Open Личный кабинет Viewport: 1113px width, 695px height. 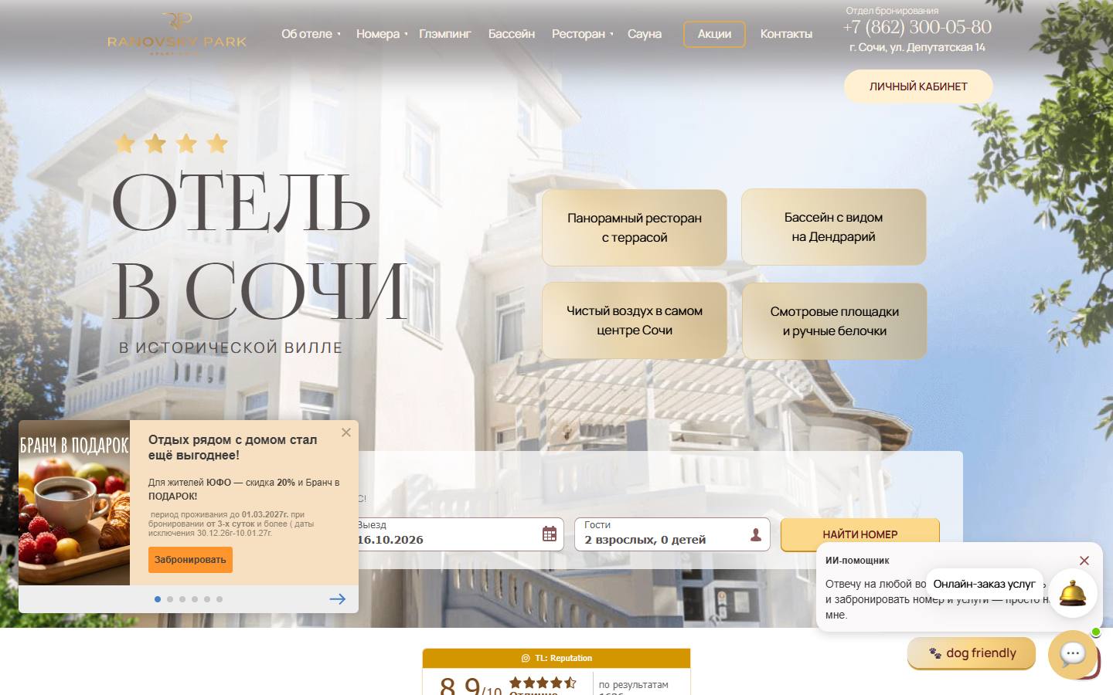pyautogui.click(x=918, y=86)
